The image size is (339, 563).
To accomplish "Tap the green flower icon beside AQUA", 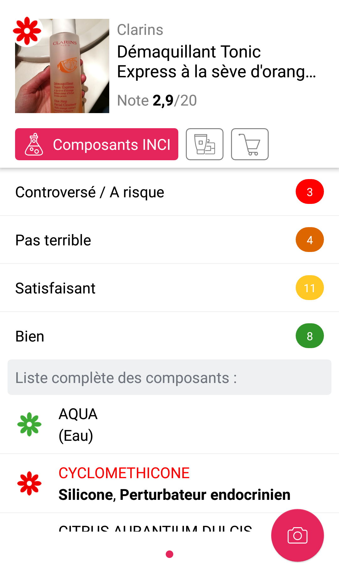I will [x=29, y=424].
